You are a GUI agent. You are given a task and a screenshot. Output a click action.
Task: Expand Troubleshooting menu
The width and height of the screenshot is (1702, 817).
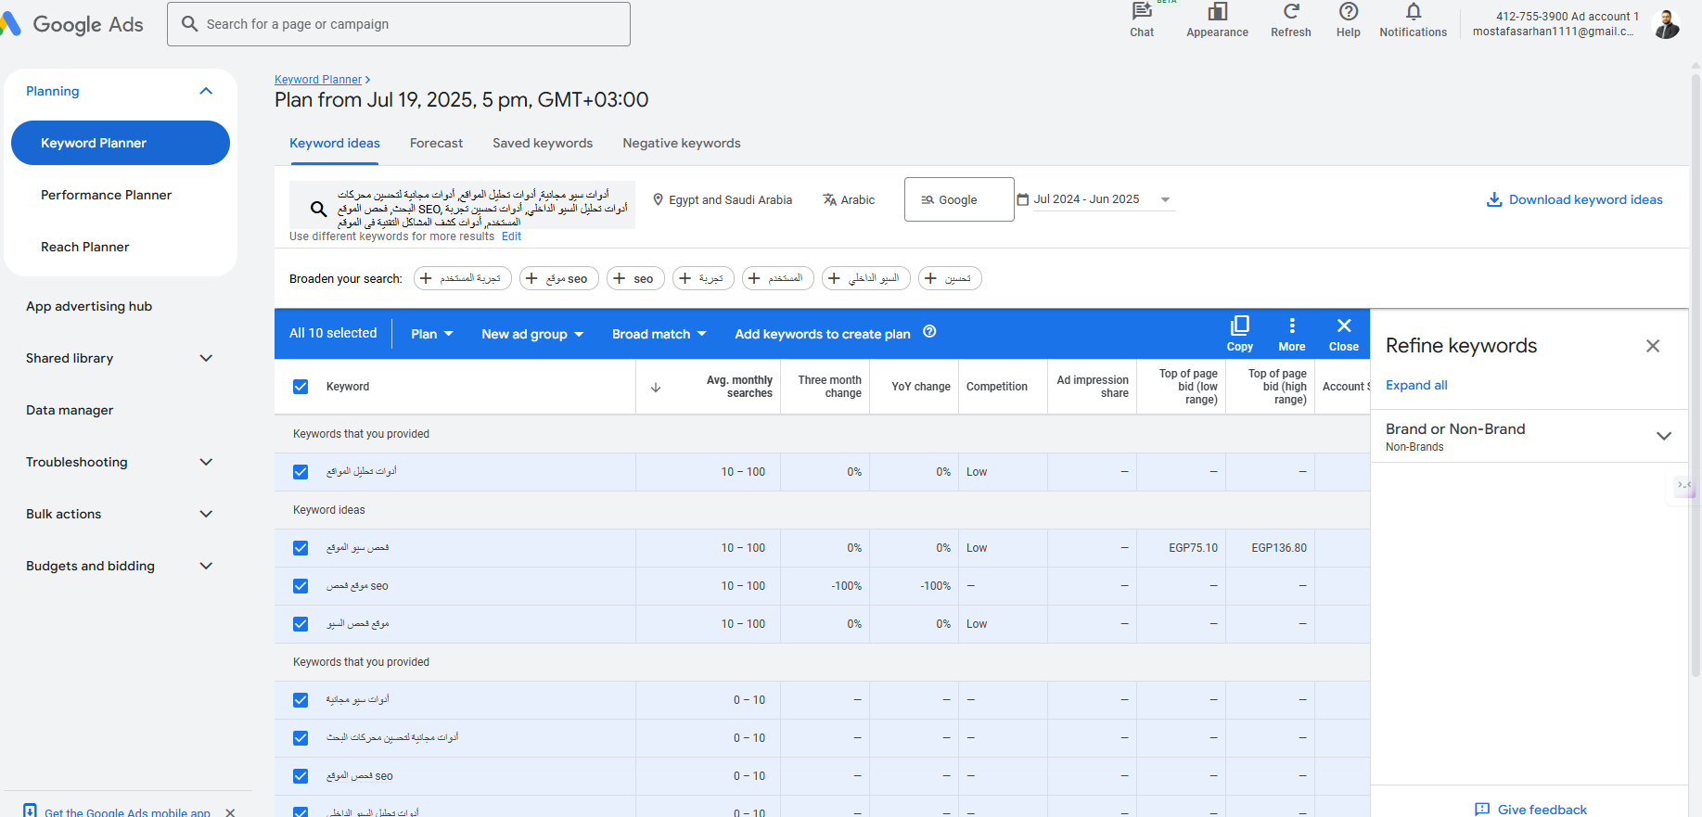[206, 462]
